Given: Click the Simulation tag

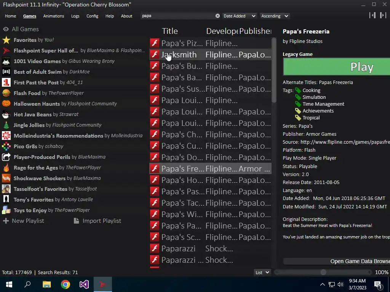Looking at the screenshot, I should coord(314,97).
